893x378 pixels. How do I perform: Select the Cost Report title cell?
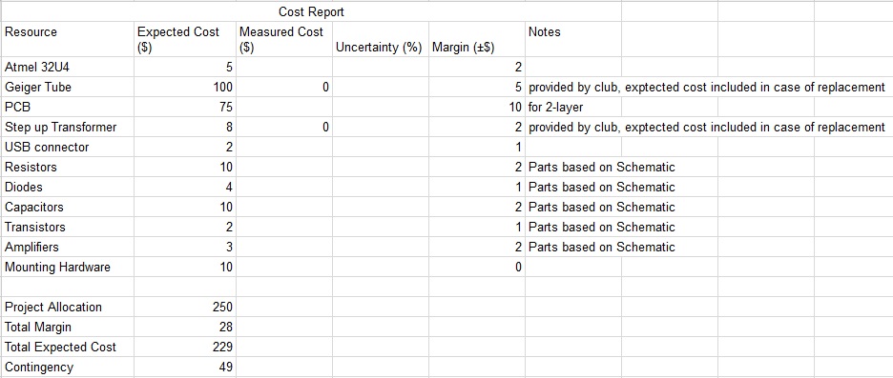click(311, 11)
